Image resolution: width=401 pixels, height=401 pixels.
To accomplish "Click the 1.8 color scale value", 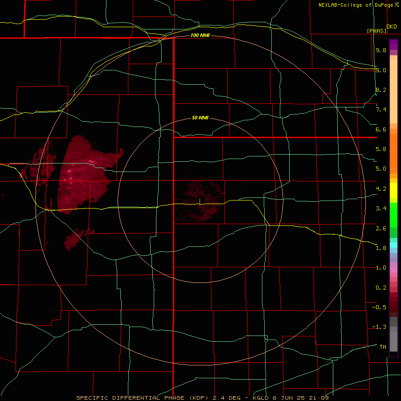I will [381, 248].
